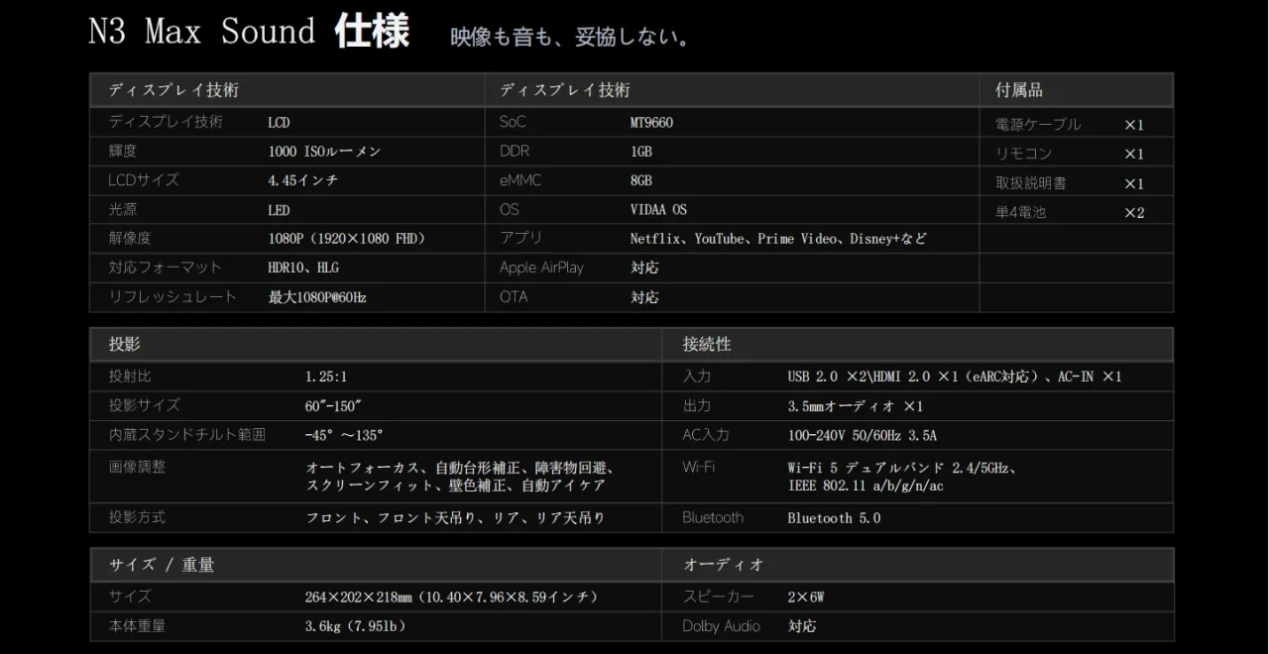Screen dimensions: 1269x654
Task: Click the '8GB' eMMC value
Action: coord(640,180)
